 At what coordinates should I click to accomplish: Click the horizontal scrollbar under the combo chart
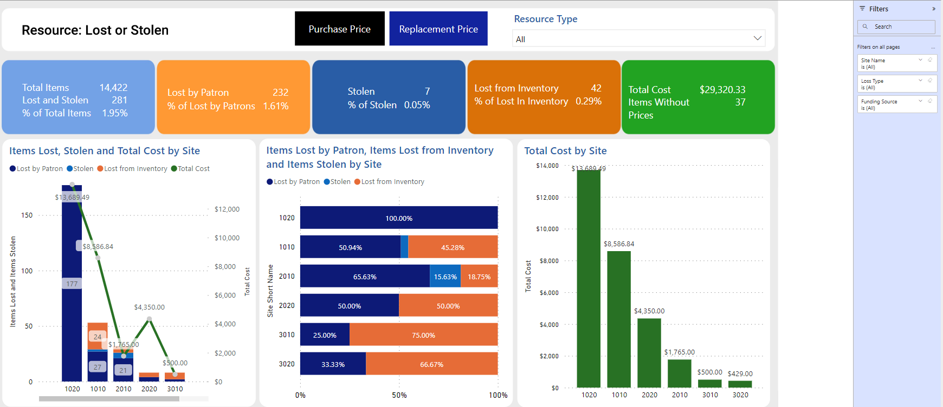point(109,399)
